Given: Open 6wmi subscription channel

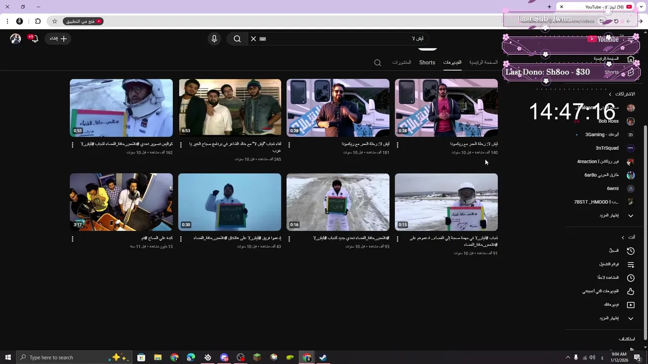Looking at the screenshot, I should [x=613, y=189].
